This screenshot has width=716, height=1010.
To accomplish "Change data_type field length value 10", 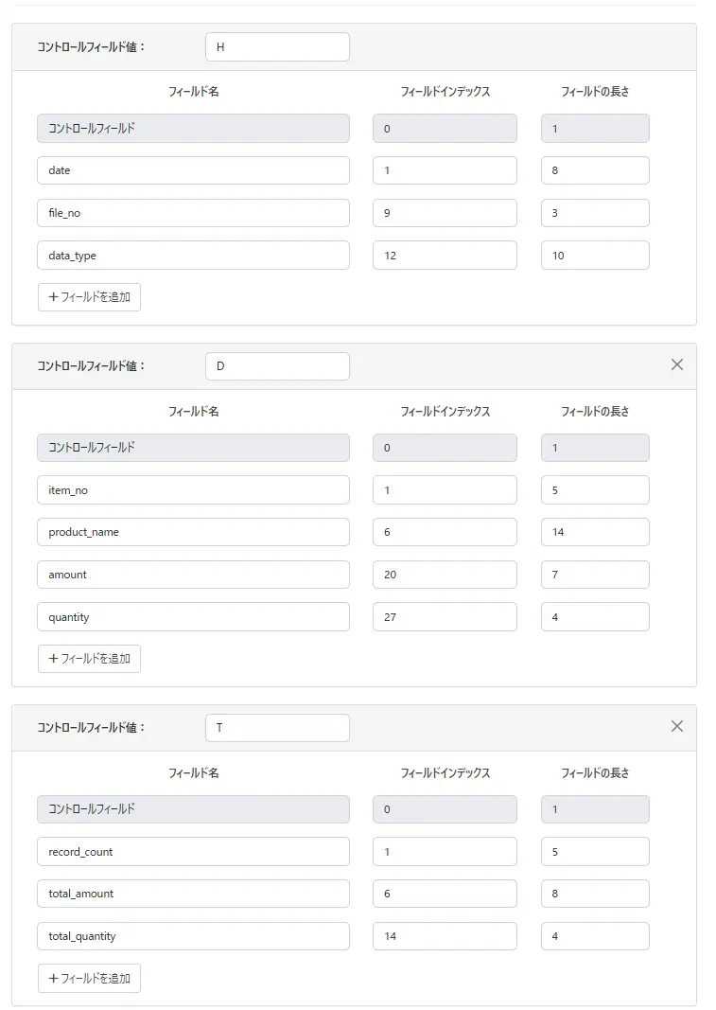I will 594,256.
